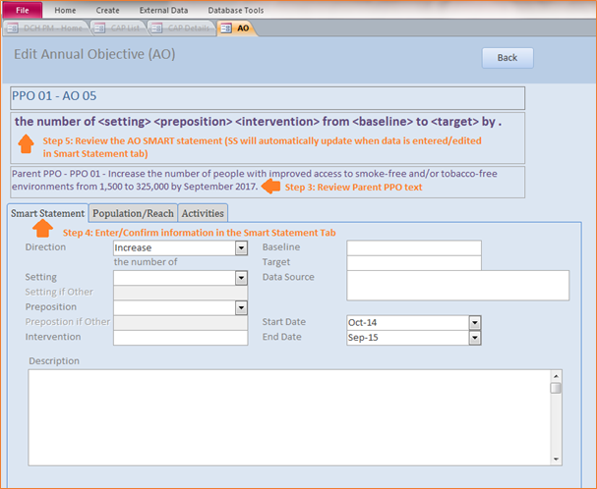The width and height of the screenshot is (597, 489).
Task: Open the Activities tab
Action: [x=203, y=213]
